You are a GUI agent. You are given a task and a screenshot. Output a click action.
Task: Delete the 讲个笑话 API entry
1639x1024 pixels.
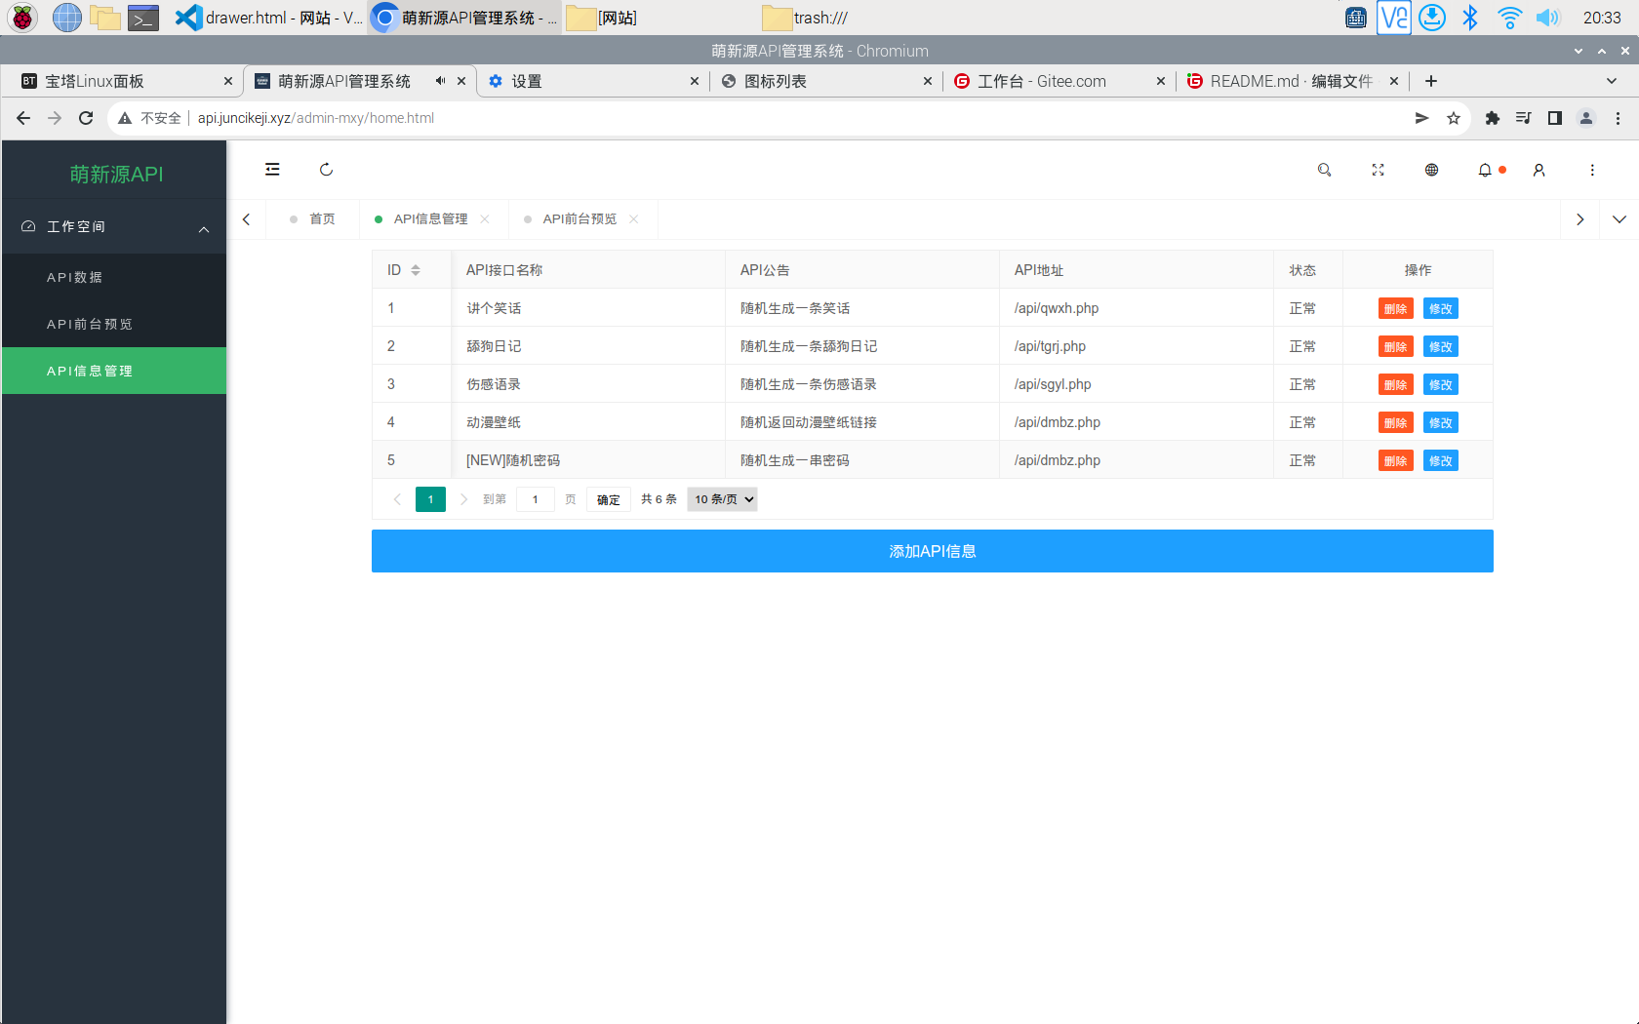tap(1395, 308)
